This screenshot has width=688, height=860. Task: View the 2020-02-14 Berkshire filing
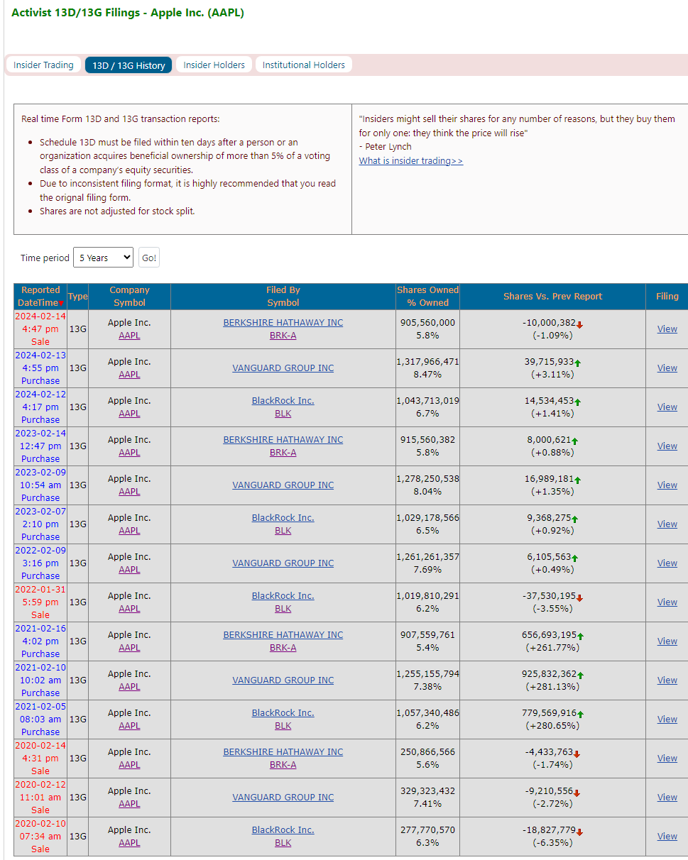(667, 759)
